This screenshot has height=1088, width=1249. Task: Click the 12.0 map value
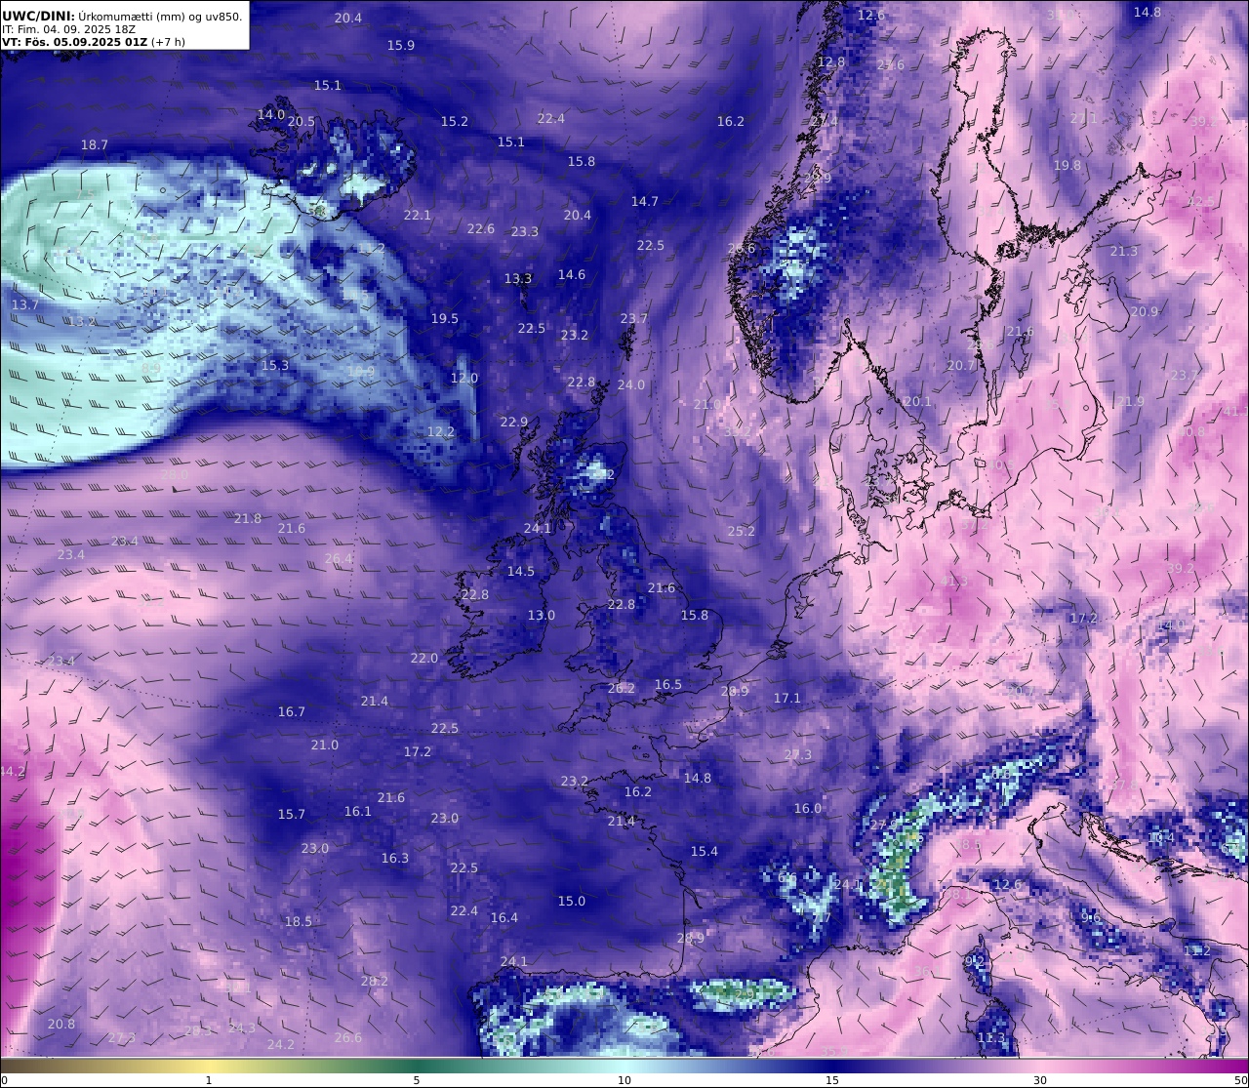tap(464, 379)
